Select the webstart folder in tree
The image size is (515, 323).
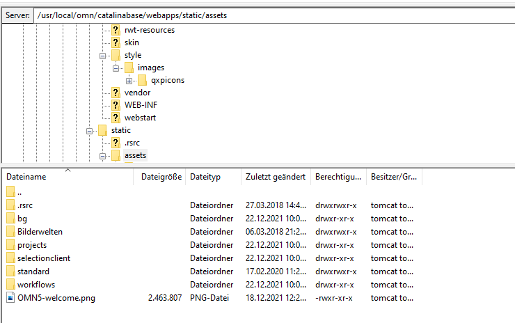click(x=140, y=118)
